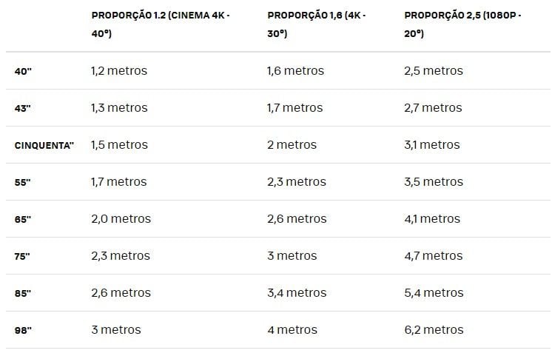
Task: Select the 40" row label
Action: [23, 72]
